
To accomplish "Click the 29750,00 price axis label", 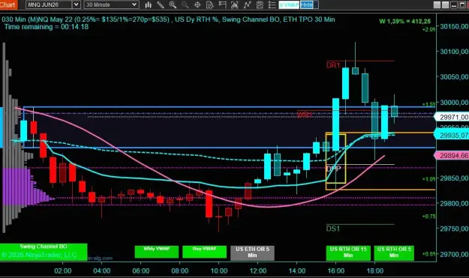I will [454, 229].
